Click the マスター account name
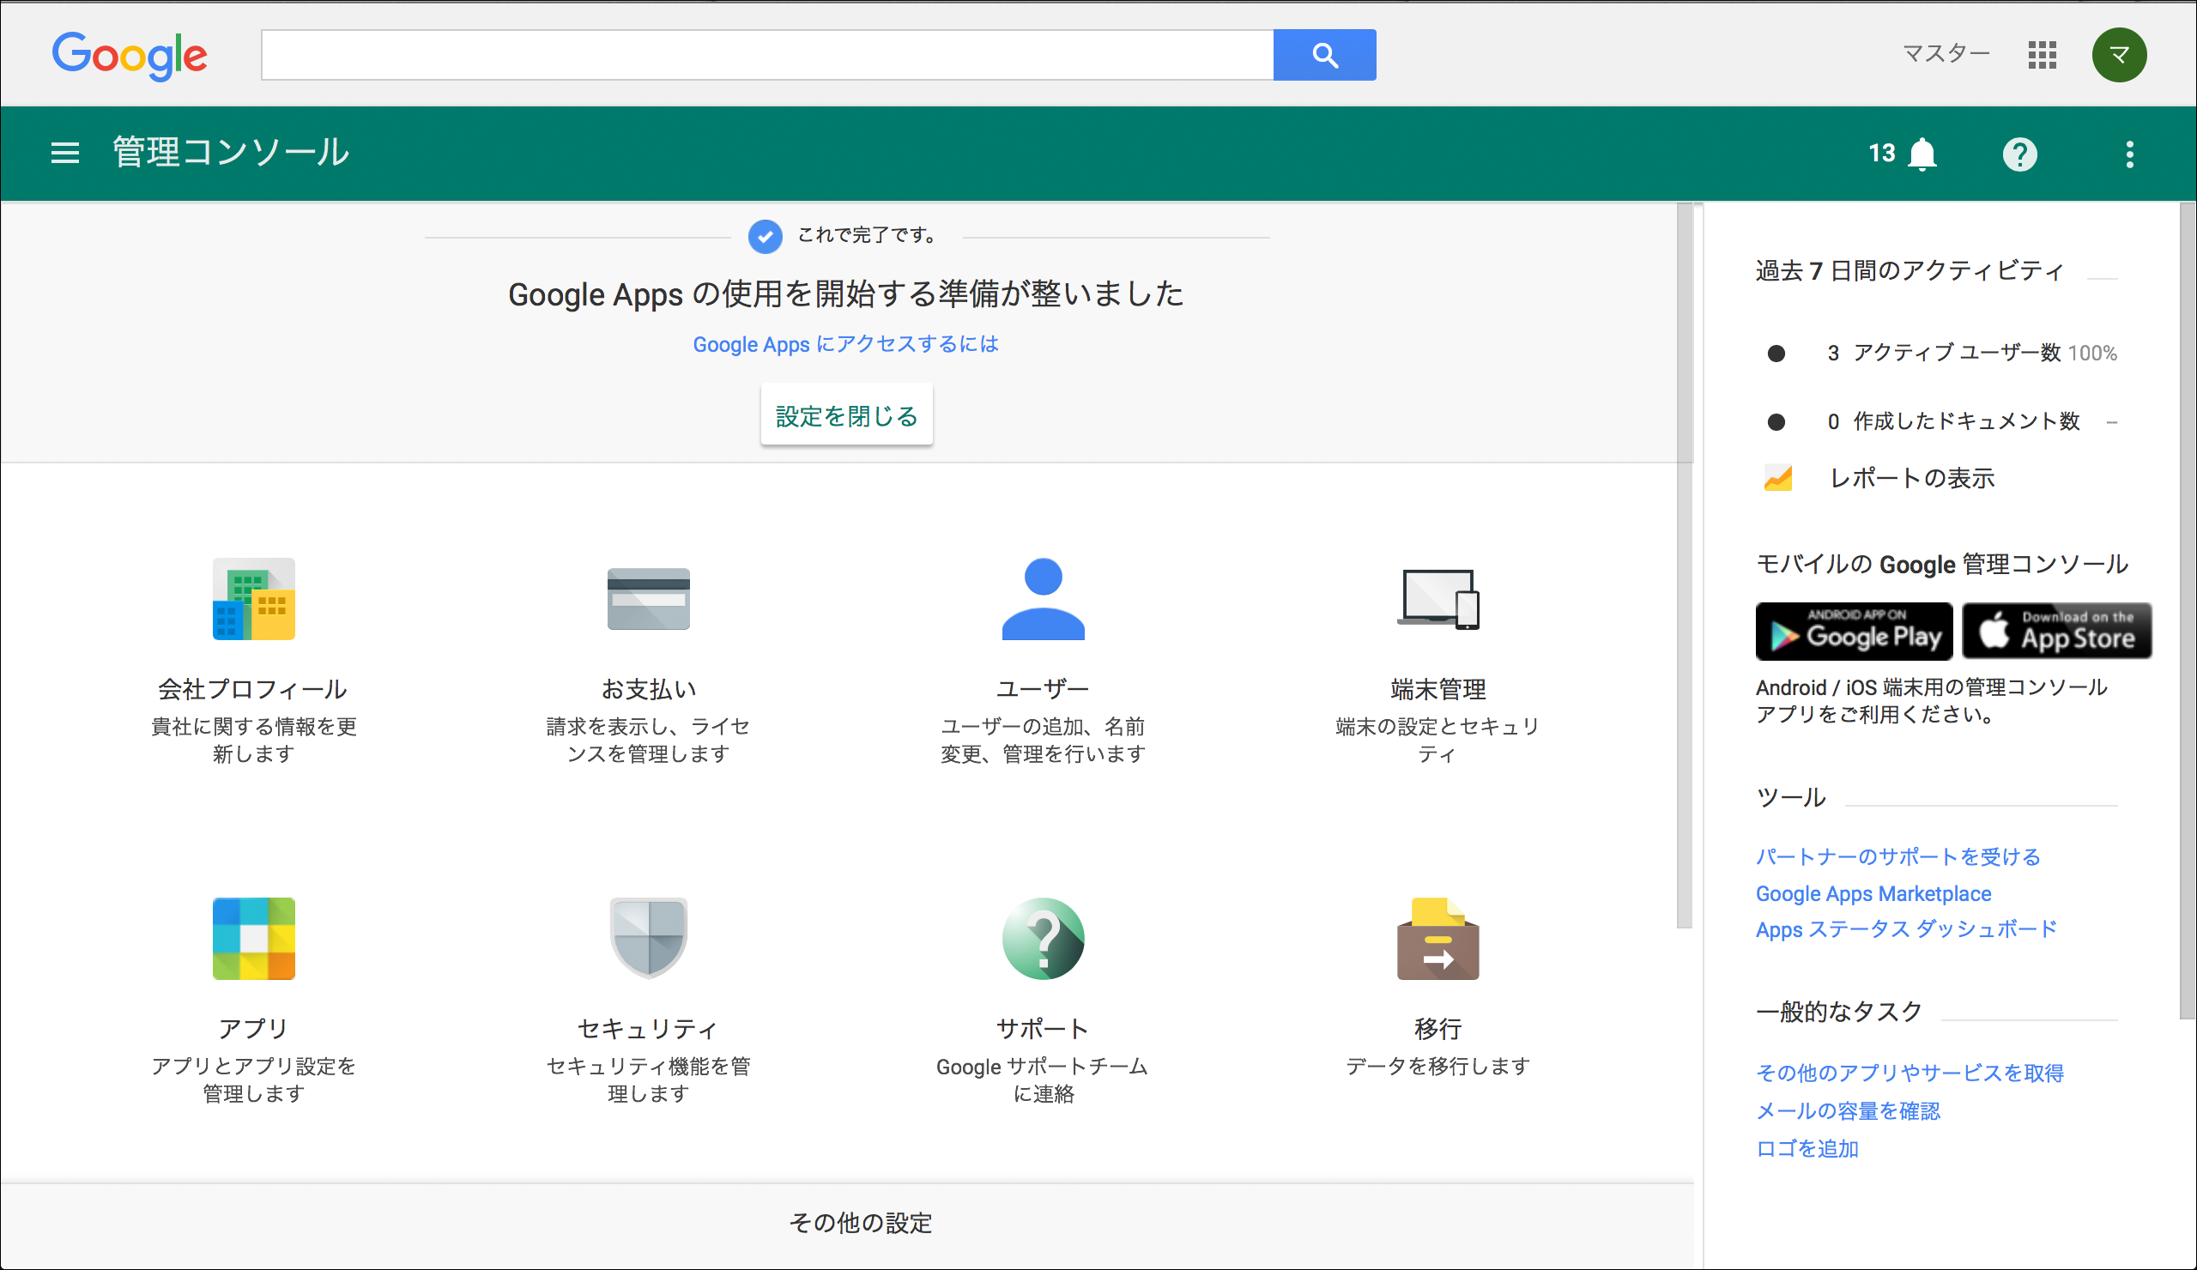The width and height of the screenshot is (2197, 1270). tap(1946, 54)
